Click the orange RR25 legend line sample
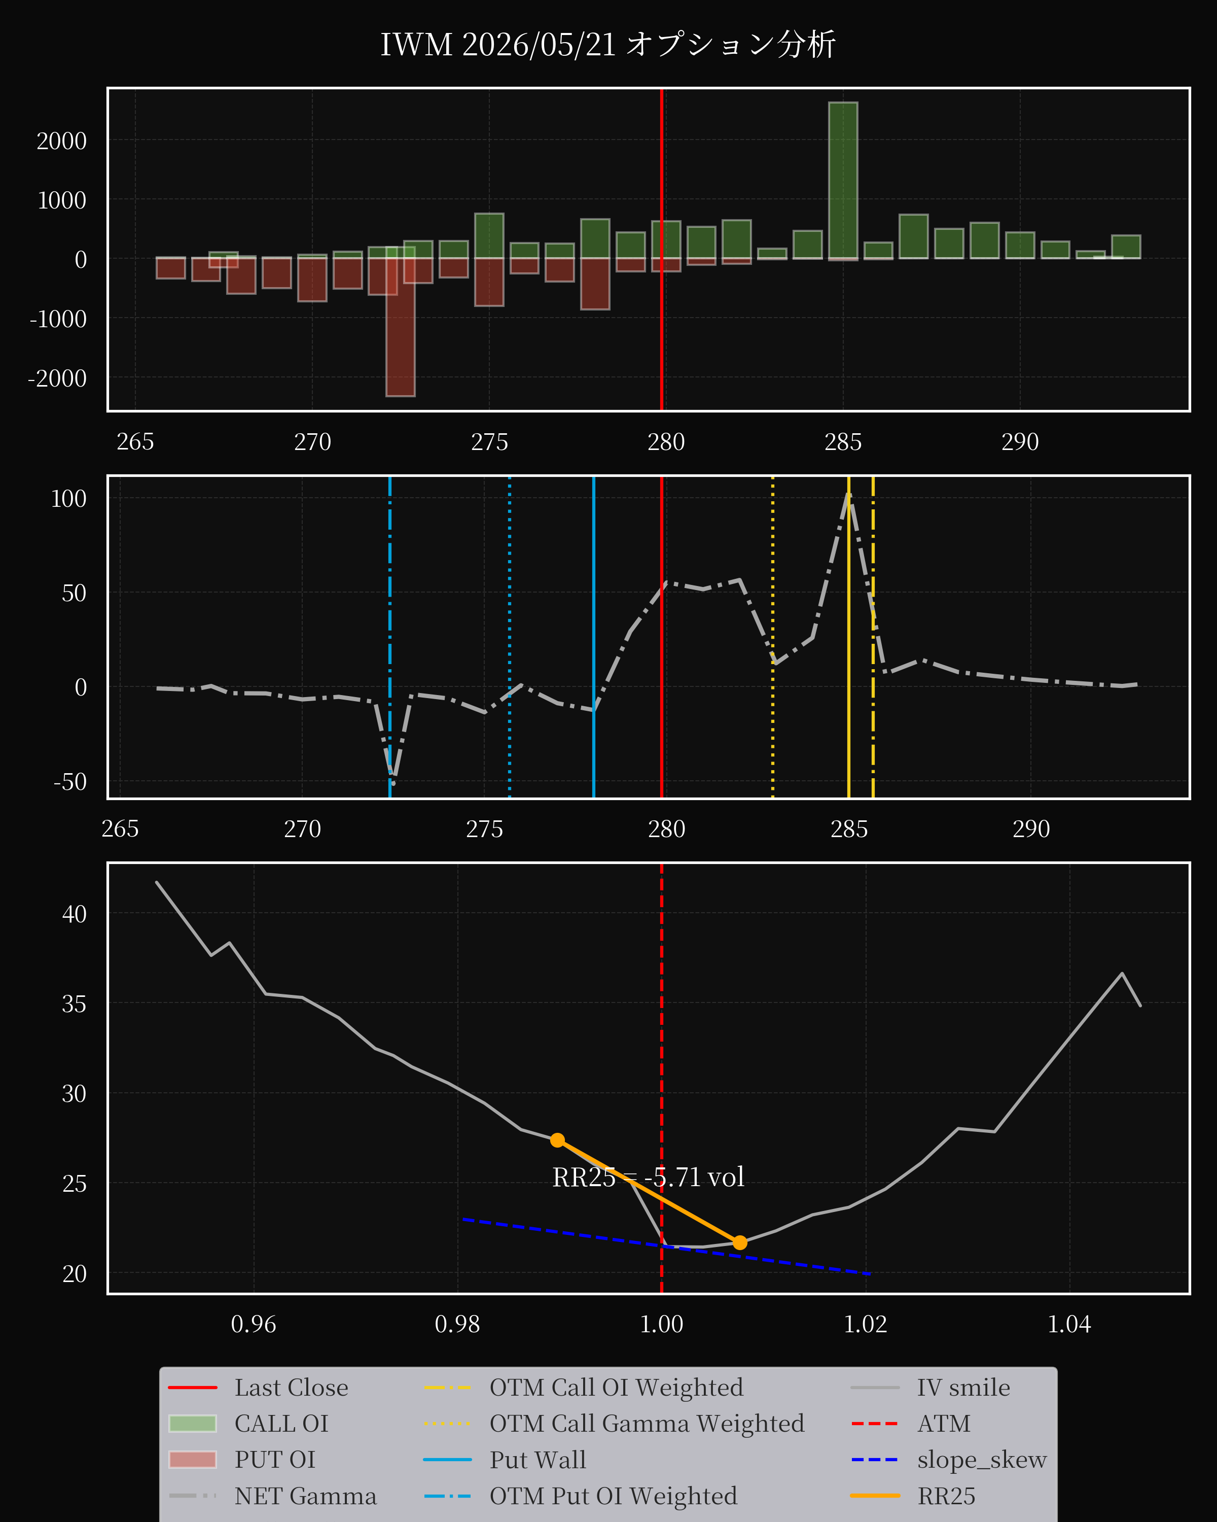Viewport: 1217px width, 1522px height. (875, 1495)
